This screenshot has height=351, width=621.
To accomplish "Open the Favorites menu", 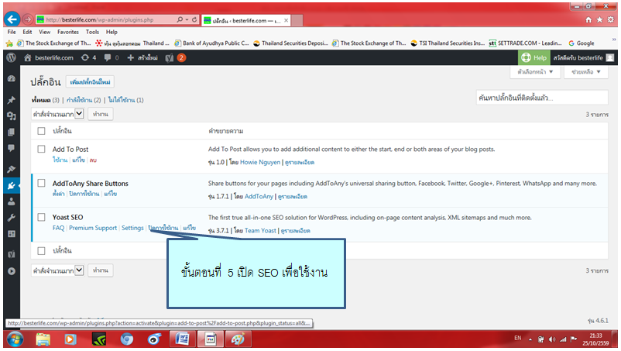I will 67,32.
